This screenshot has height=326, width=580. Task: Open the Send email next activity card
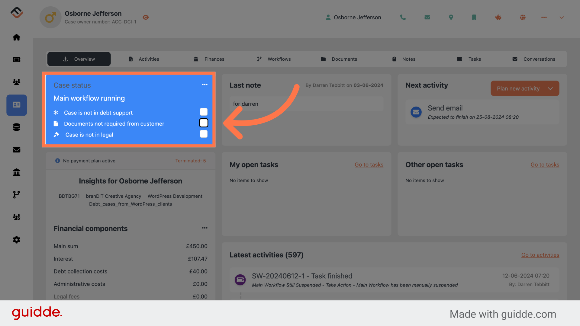pyautogui.click(x=482, y=112)
